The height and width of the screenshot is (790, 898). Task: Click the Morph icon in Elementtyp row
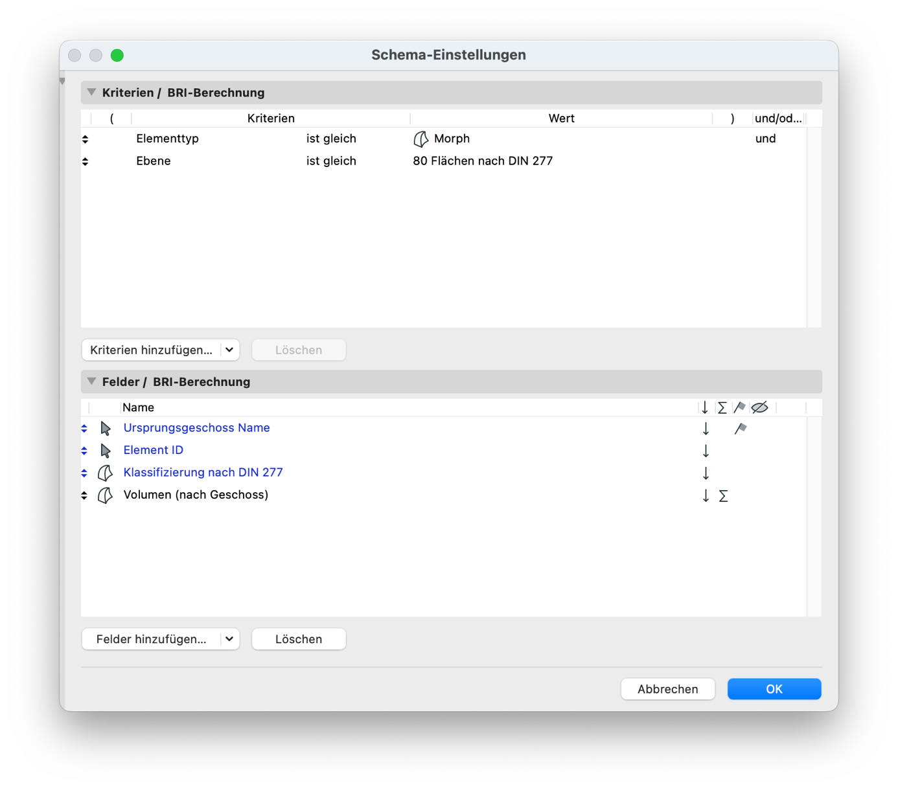click(x=420, y=139)
